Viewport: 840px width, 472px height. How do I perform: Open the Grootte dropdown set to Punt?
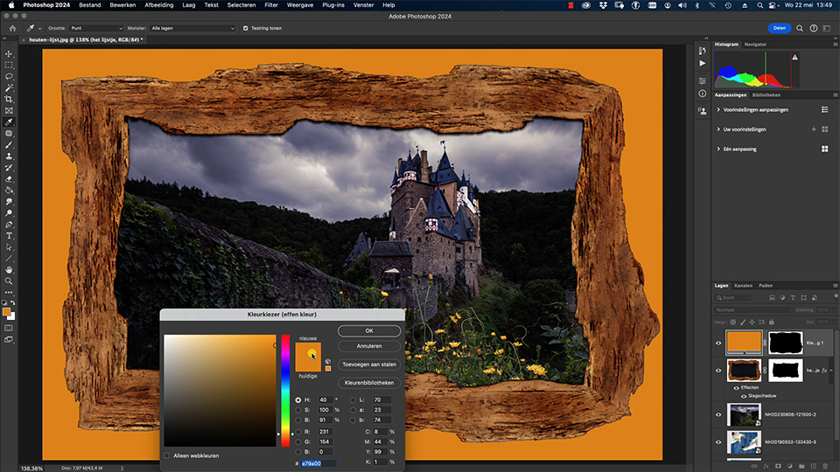pyautogui.click(x=96, y=28)
